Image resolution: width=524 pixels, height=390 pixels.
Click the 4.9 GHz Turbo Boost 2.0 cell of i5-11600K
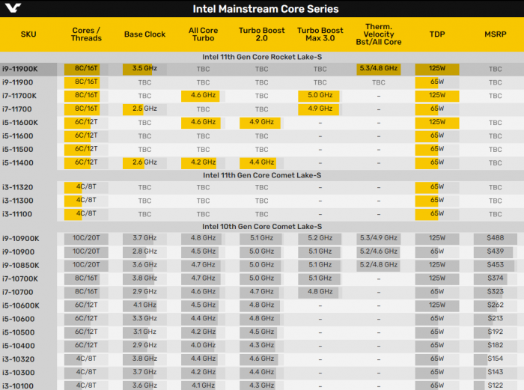pos(262,122)
